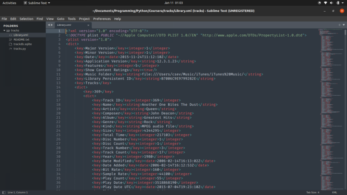Click the 'Sample Rate' key text
Viewport: 347px width, 195px height.
(115, 174)
